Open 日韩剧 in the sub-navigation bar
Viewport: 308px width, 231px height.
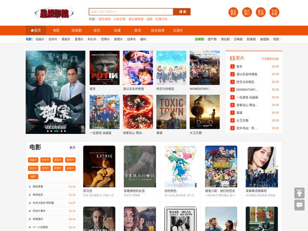[238, 39]
